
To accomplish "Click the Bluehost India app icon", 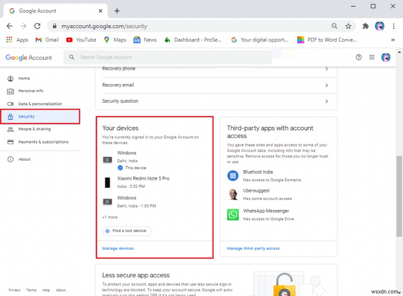I will [x=233, y=175].
